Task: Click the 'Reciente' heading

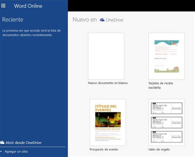Action: click(x=13, y=20)
